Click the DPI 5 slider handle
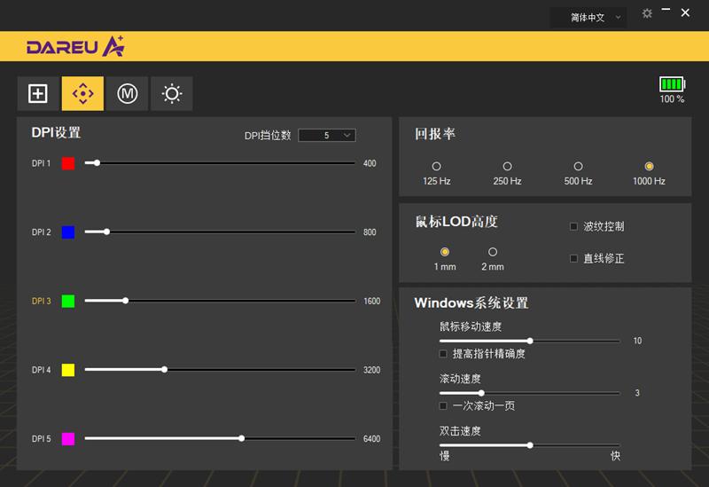 tap(242, 438)
